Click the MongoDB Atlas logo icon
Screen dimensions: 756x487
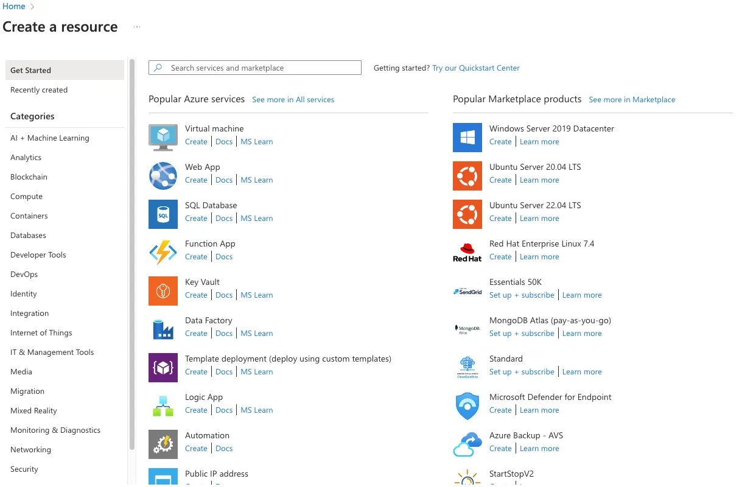coord(467,329)
